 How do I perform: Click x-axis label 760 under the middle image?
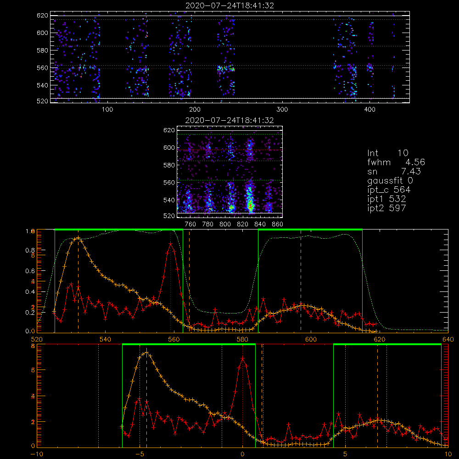point(190,224)
